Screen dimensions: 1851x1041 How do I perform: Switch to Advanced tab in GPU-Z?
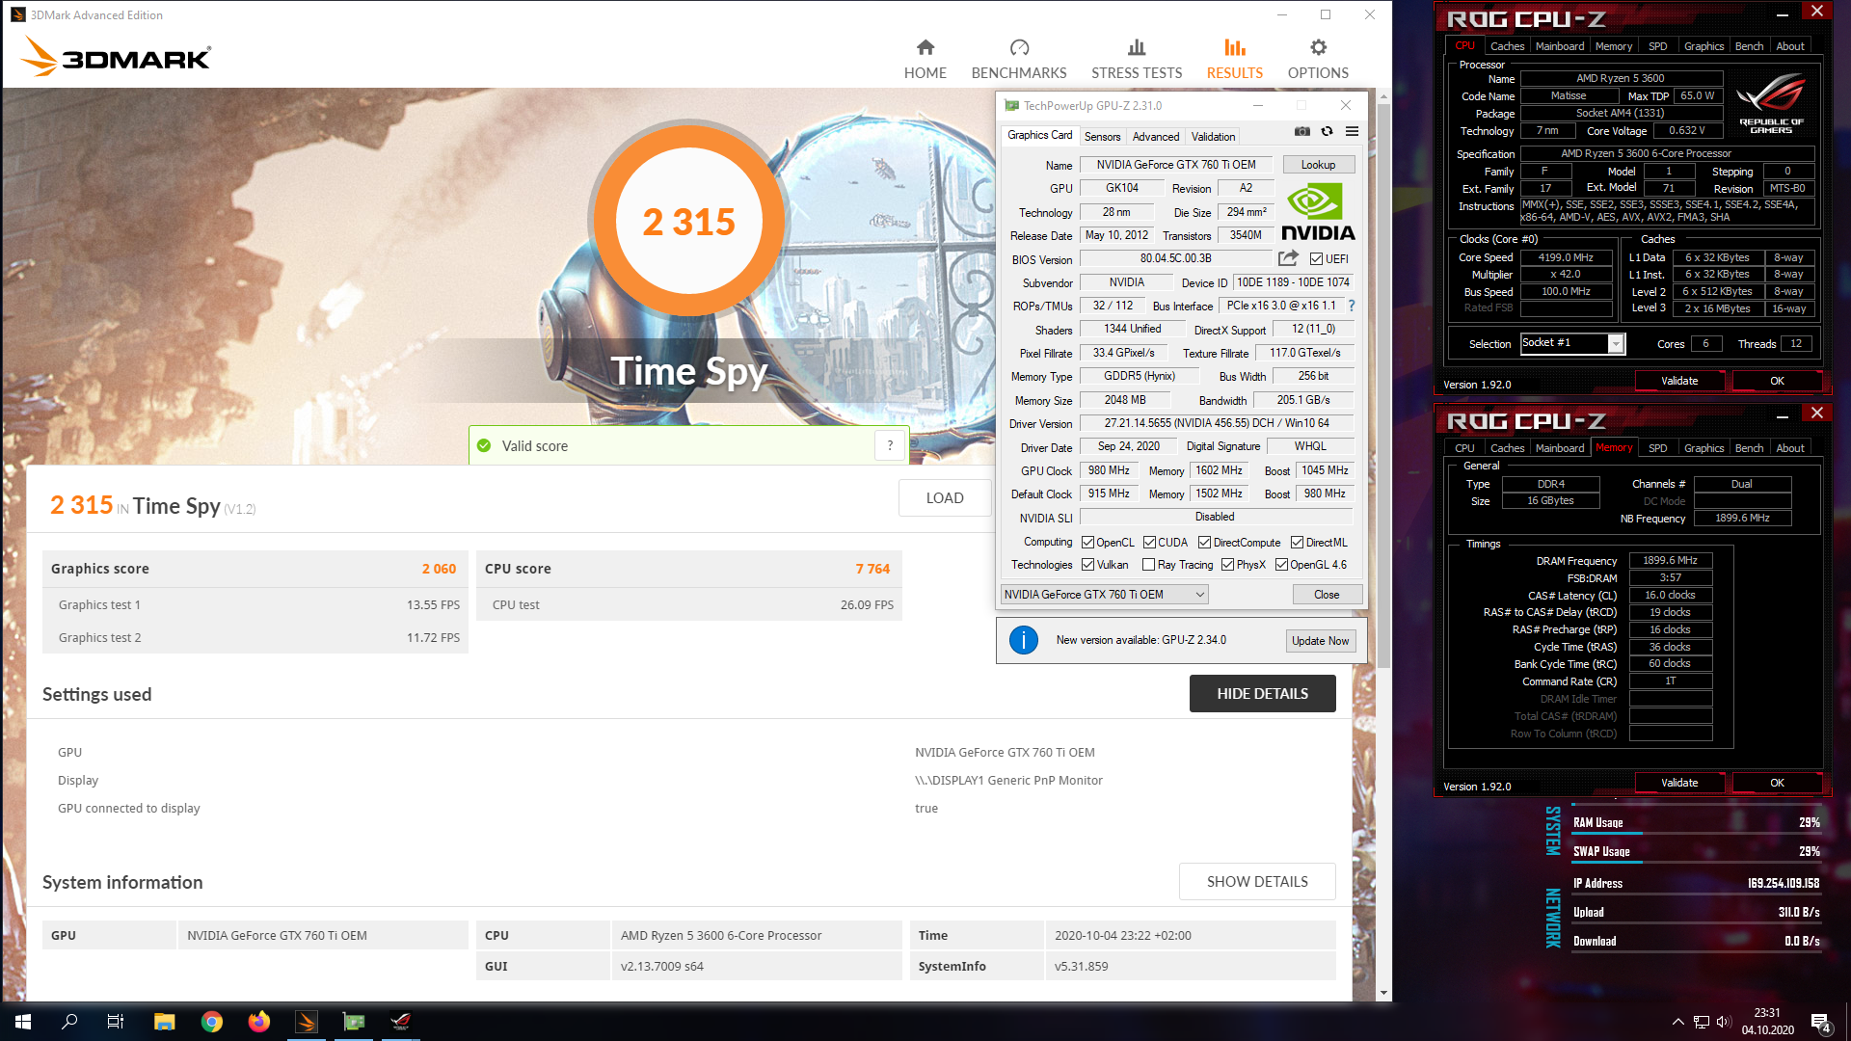[1155, 137]
